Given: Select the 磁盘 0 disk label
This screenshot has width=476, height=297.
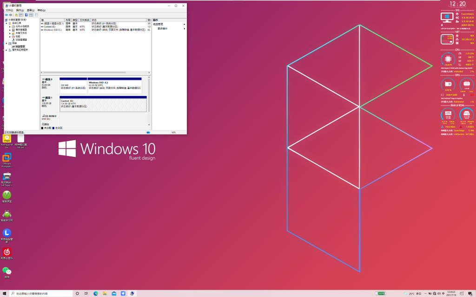Looking at the screenshot, I should click(50, 85).
